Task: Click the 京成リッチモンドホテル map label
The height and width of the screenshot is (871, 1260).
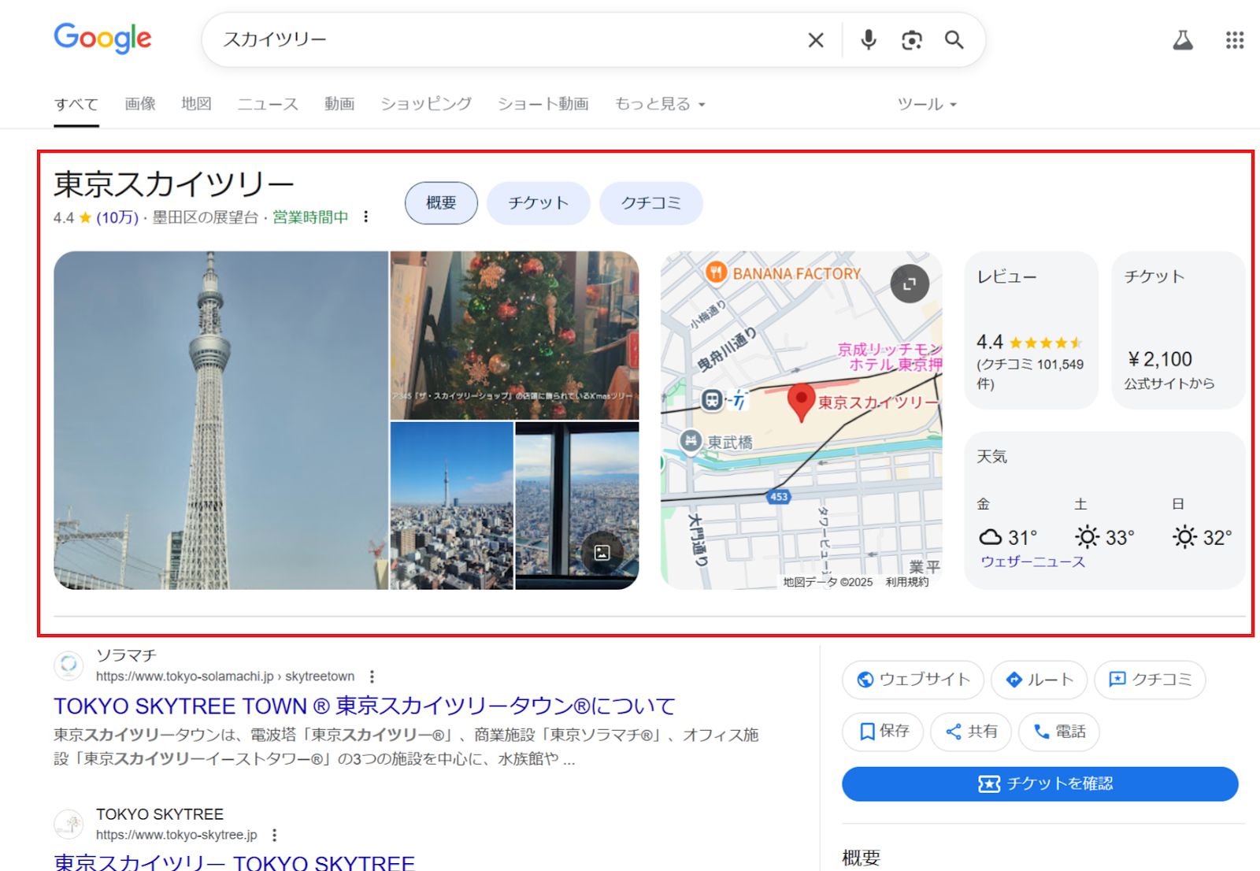Action: click(890, 357)
